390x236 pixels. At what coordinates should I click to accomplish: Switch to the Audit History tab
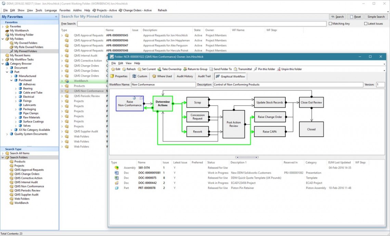185,77
